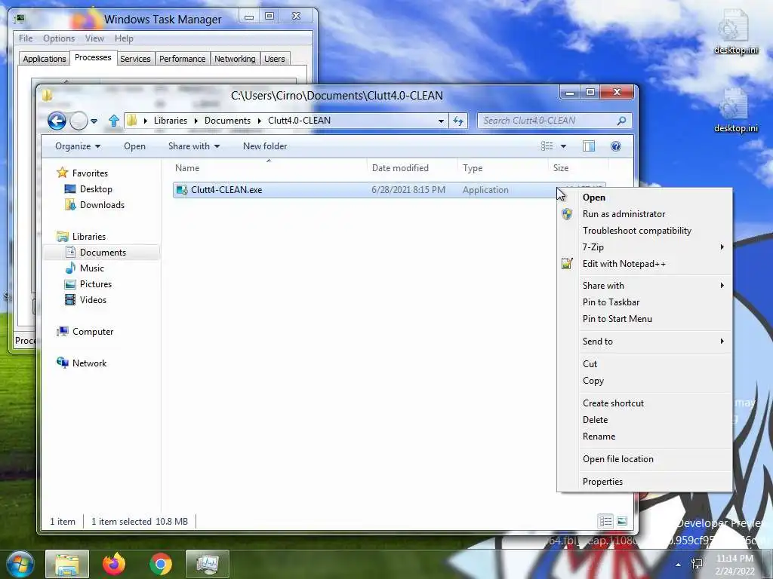
Task: Click the Forward arrow in Explorer
Action: 79,121
